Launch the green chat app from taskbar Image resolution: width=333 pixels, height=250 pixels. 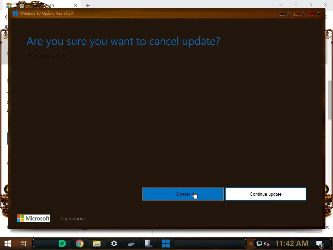pos(62,243)
